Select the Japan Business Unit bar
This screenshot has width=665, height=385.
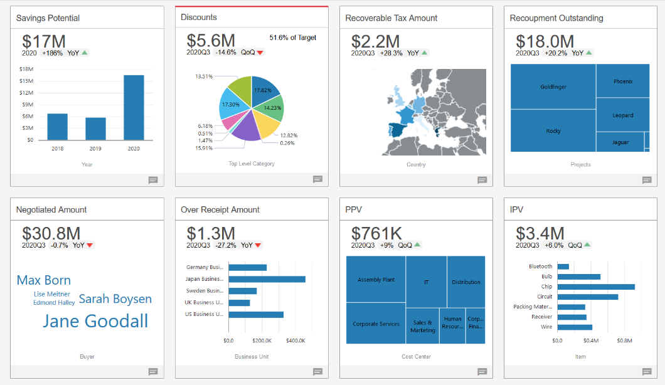(x=267, y=279)
